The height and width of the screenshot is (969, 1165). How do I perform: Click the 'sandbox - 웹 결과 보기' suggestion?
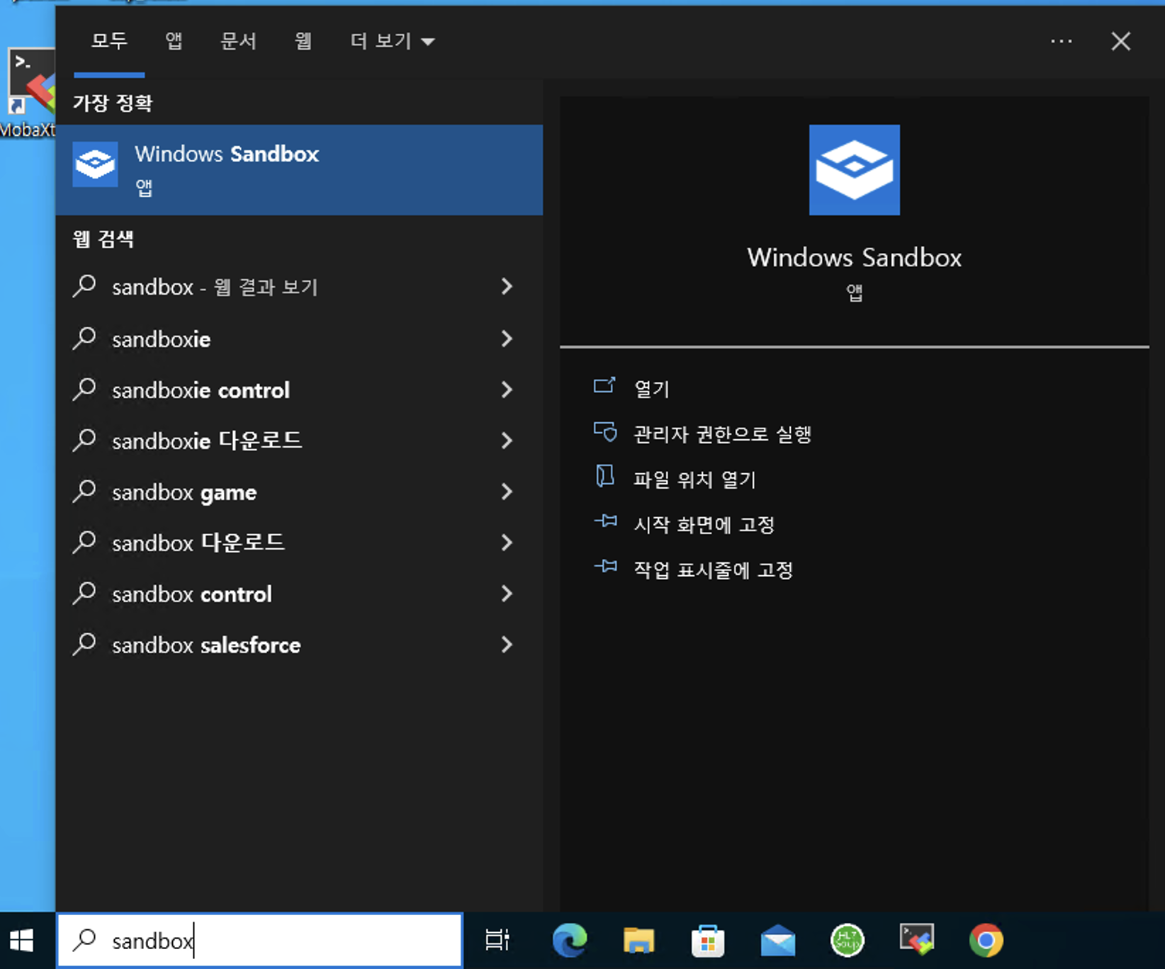click(x=299, y=287)
